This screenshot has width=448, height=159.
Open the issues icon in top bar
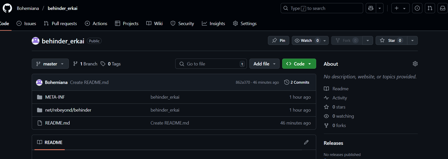click(x=417, y=8)
